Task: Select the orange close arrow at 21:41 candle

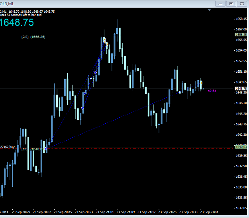Action: click(201, 83)
